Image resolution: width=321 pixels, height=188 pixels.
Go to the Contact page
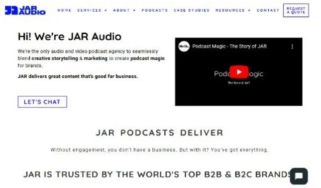tap(268, 10)
